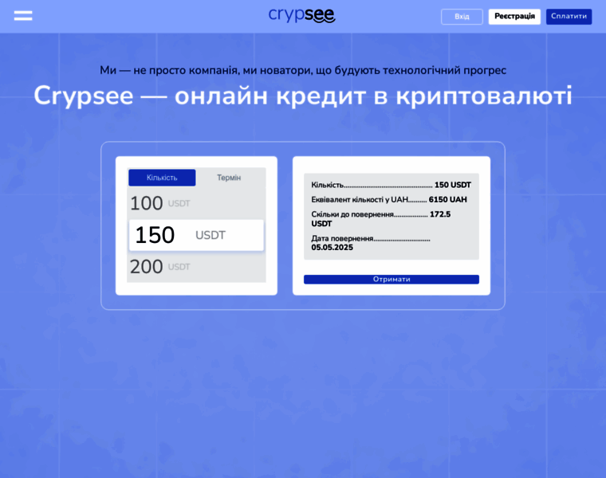
Task: Click the 172.5 USDT return amount
Action: coord(381,219)
